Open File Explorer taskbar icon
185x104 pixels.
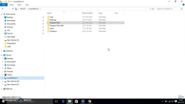pyautogui.click(x=70, y=101)
